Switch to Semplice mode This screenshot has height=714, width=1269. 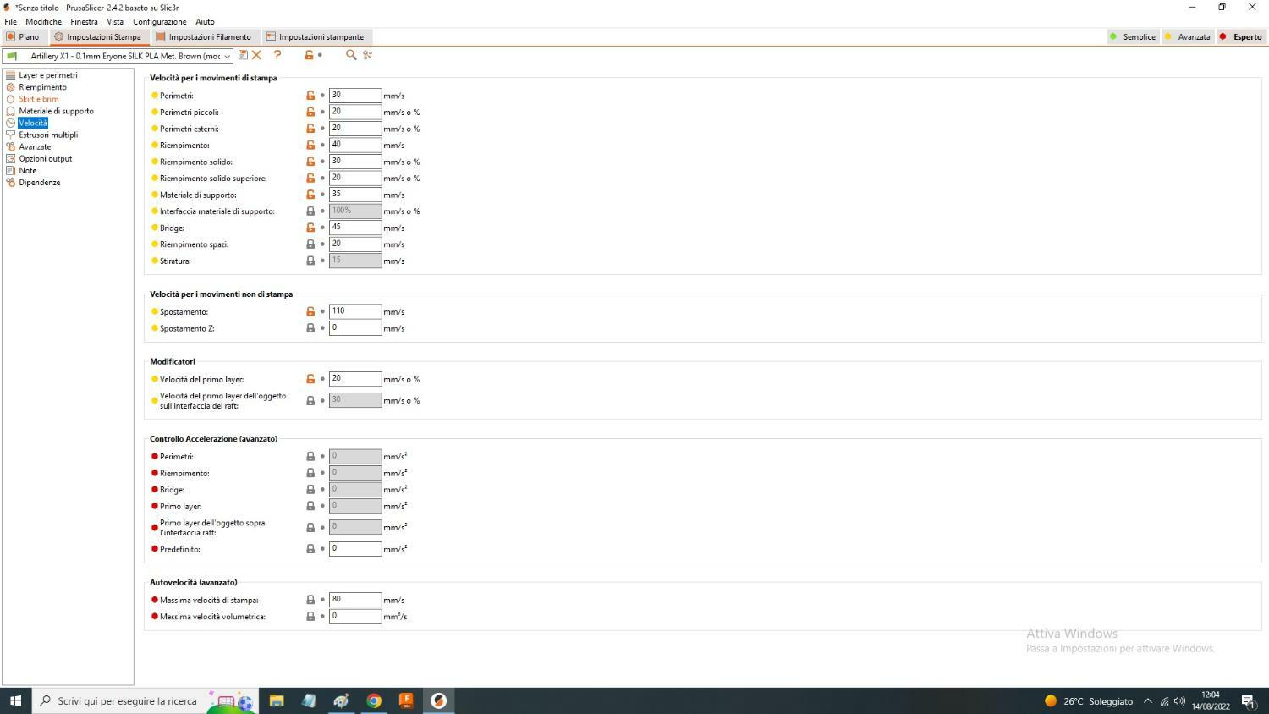(1133, 36)
